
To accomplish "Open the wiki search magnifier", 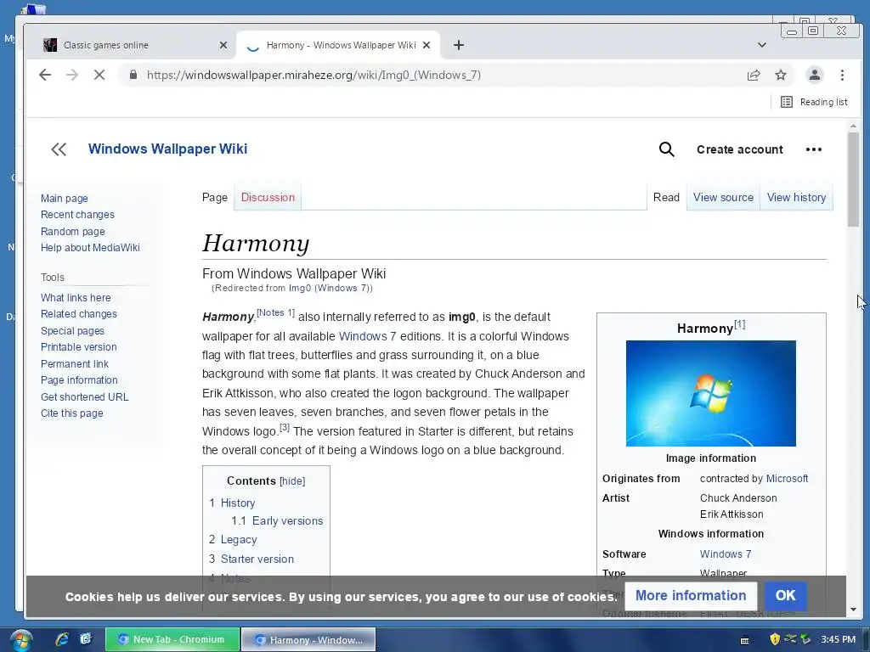I will tap(666, 149).
